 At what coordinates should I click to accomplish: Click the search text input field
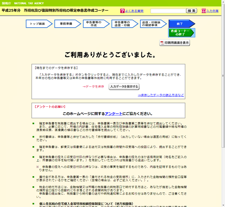coord(168,11)
